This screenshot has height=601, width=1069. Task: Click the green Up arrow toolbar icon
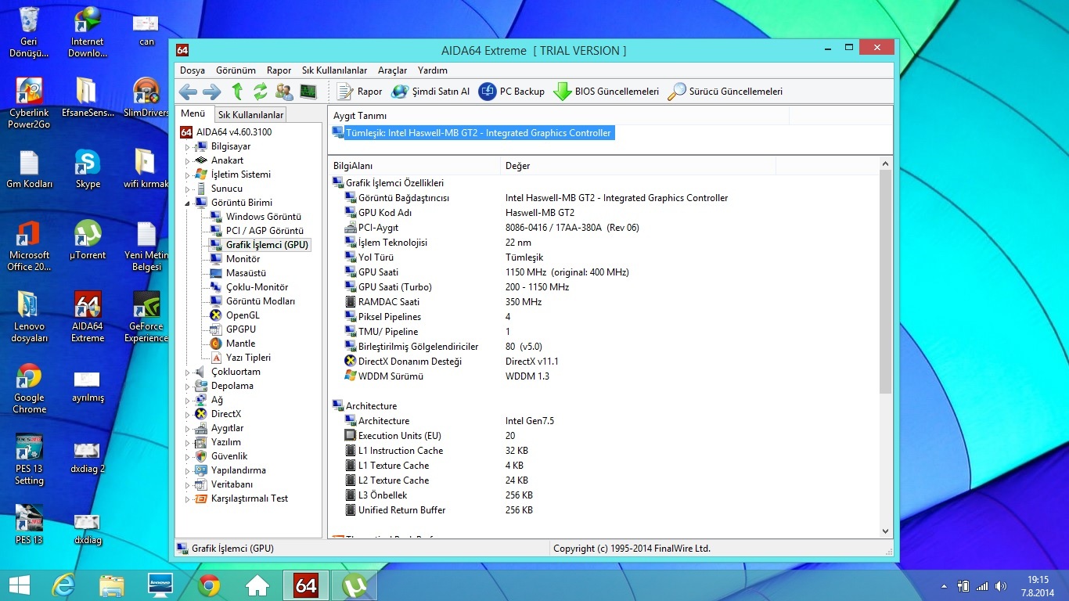237,92
